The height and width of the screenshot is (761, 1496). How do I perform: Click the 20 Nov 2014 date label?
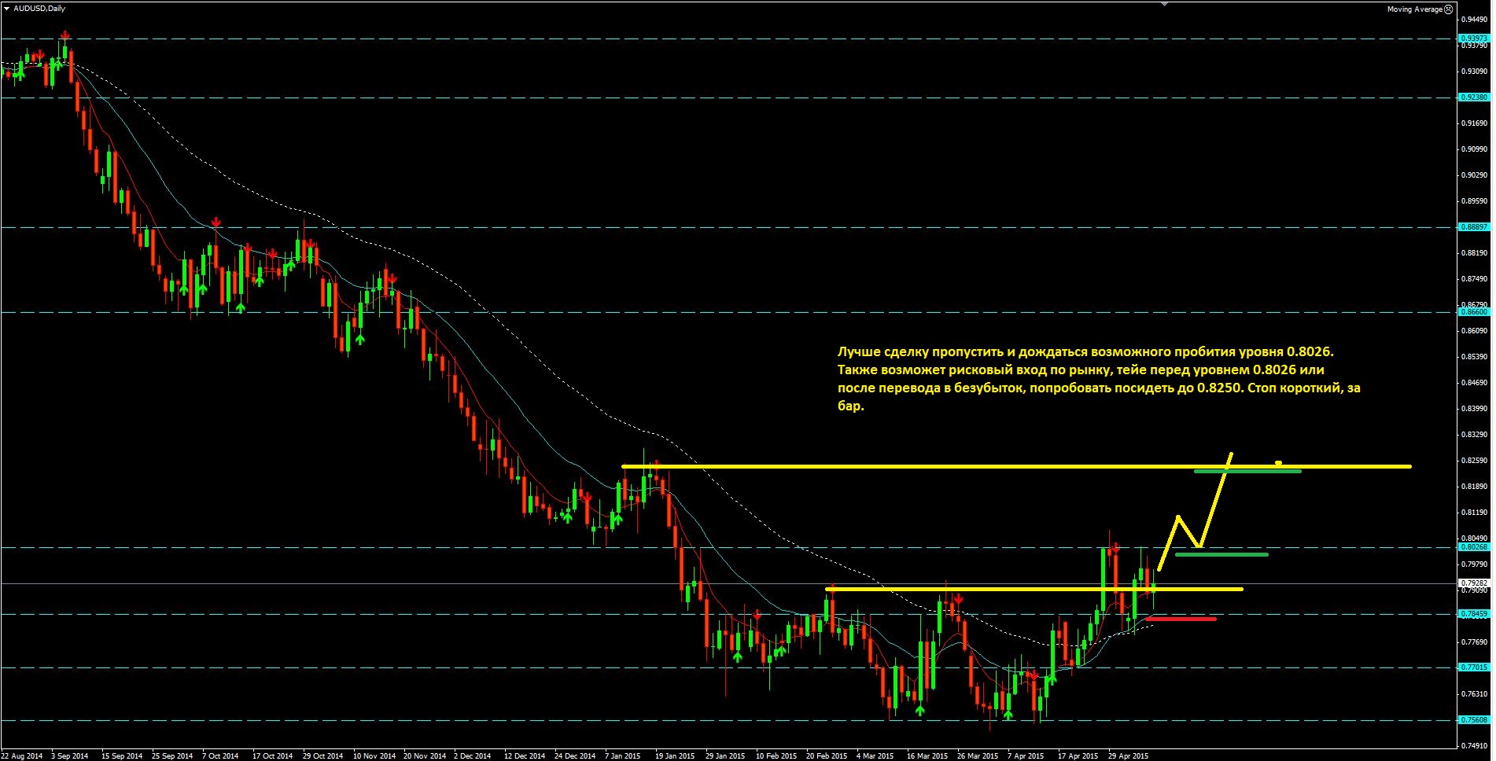pyautogui.click(x=425, y=755)
